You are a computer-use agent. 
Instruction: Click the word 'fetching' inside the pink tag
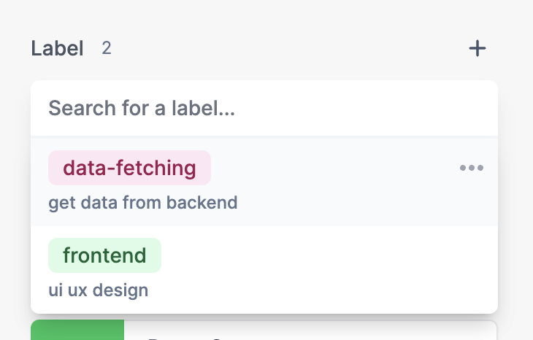156,168
